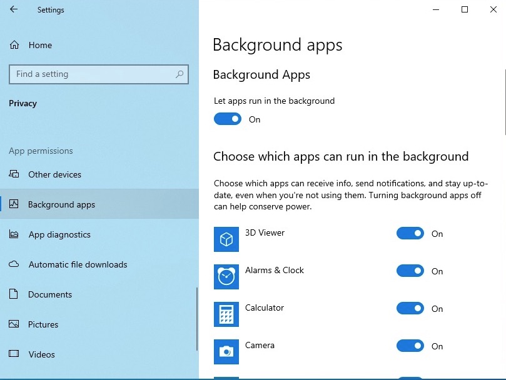This screenshot has width=506, height=380.
Task: Disable 3D Viewer background toggle
Action: [410, 233]
